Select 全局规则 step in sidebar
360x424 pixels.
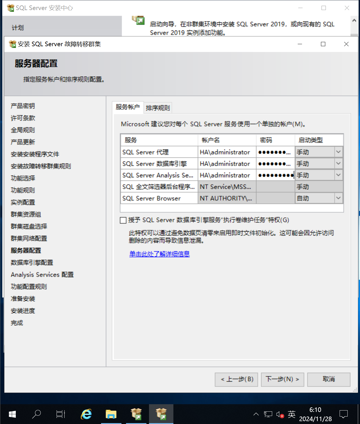[x=23, y=130]
